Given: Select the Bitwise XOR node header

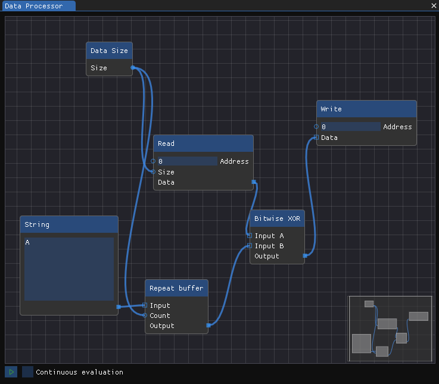Looking at the screenshot, I should pos(277,218).
